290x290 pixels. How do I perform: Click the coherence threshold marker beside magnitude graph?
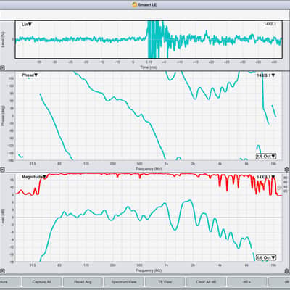point(280,187)
